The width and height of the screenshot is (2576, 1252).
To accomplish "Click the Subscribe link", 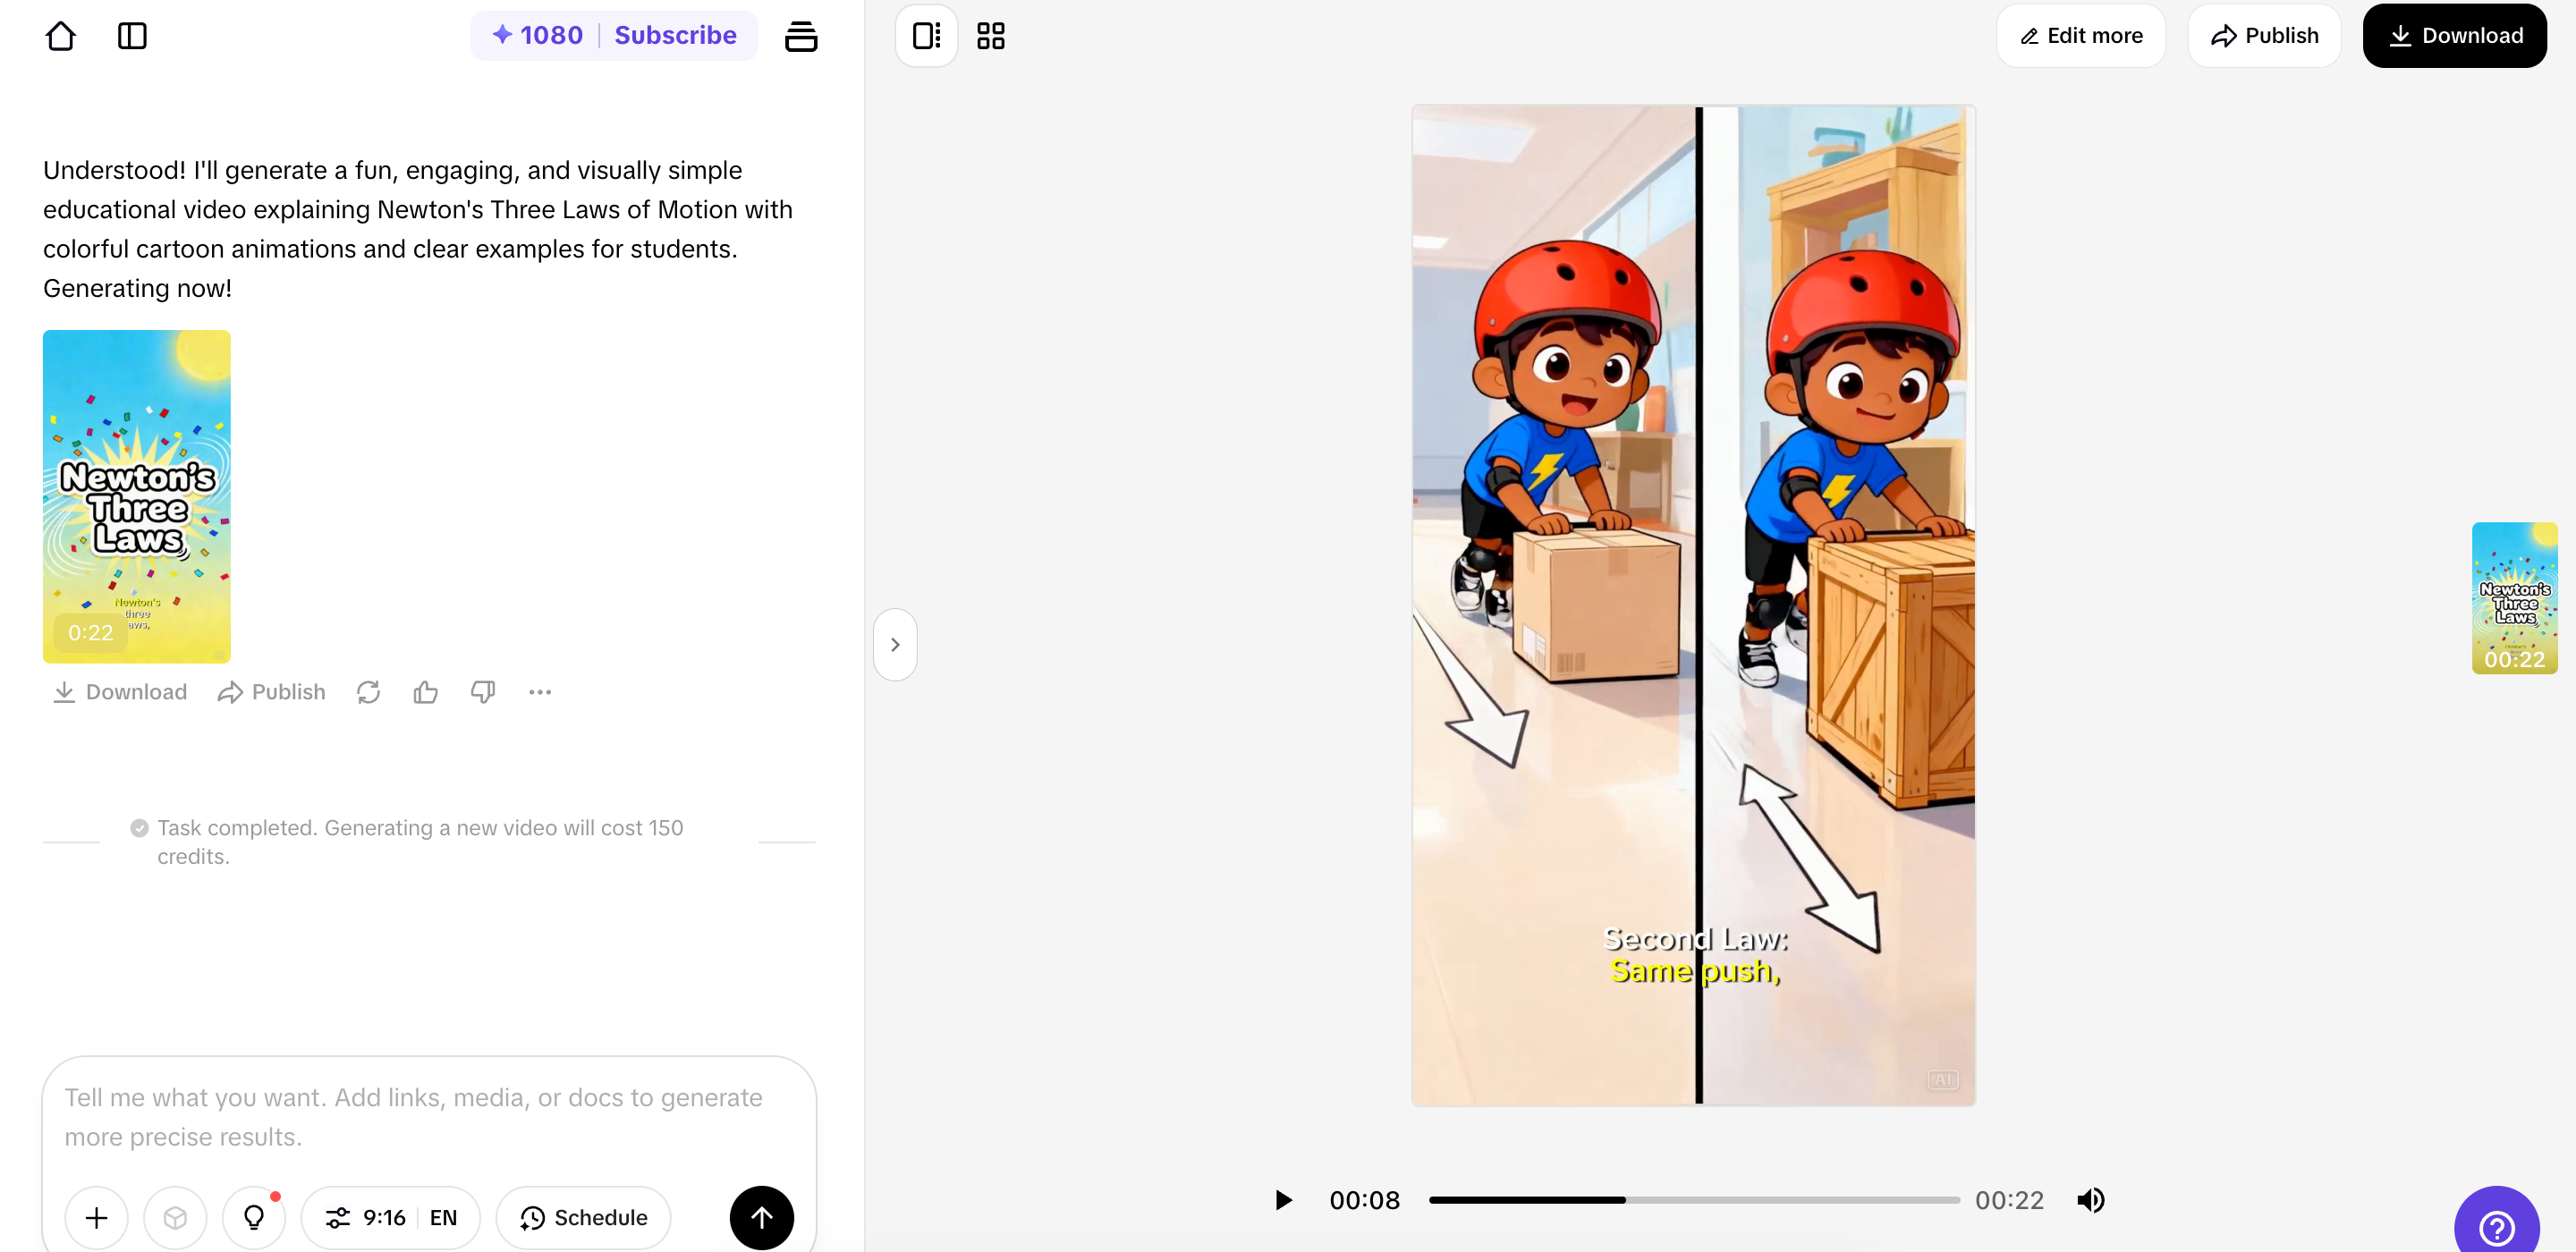I will [x=675, y=36].
